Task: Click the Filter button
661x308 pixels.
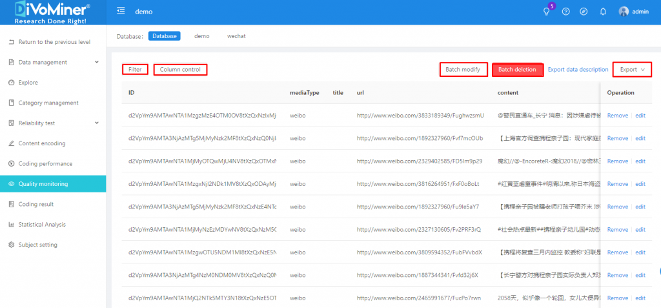Action: [135, 69]
